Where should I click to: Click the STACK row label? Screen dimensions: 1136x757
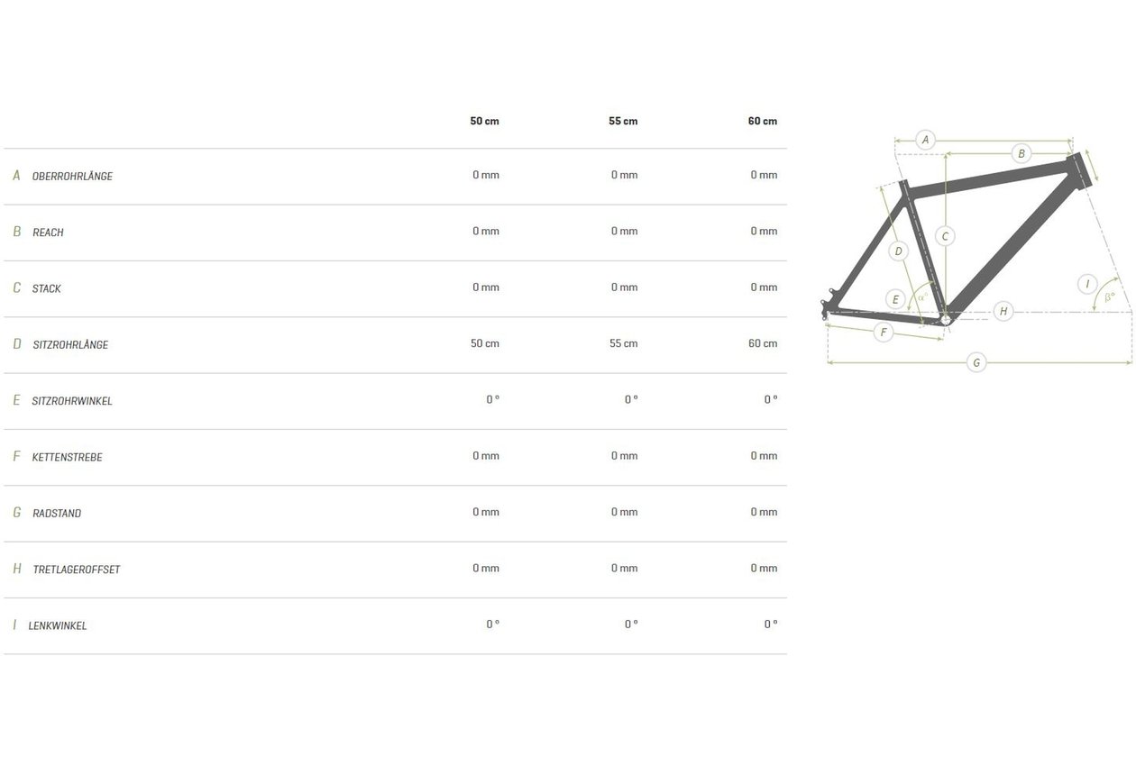47,288
